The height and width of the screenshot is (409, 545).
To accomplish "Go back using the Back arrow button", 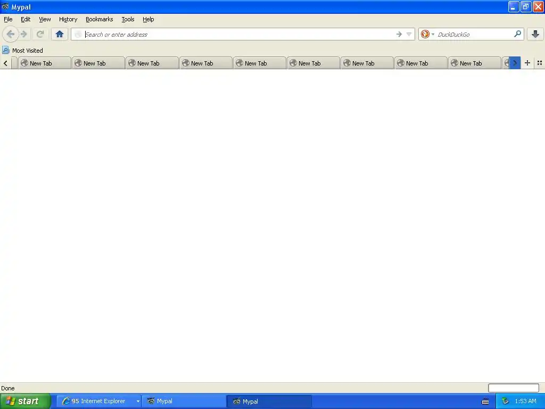I will click(x=11, y=34).
